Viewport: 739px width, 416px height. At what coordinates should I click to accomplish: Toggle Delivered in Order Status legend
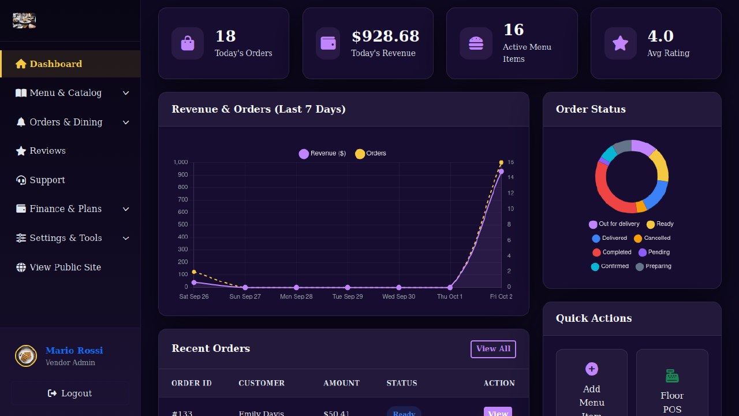[x=609, y=238]
